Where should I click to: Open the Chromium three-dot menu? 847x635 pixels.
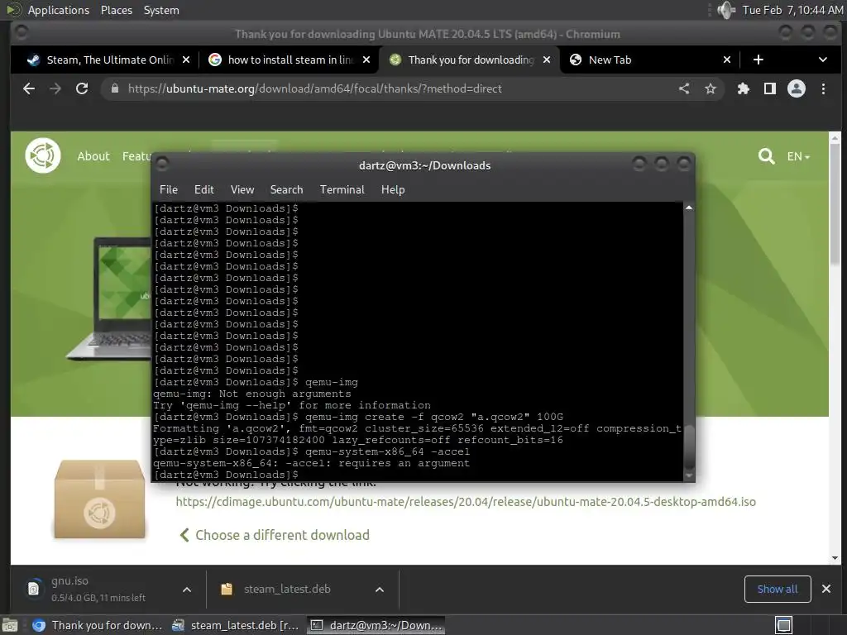[823, 88]
